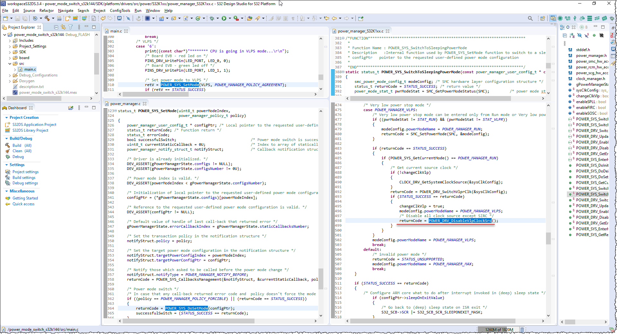Create a new S32DS Application Project

pos(35,124)
